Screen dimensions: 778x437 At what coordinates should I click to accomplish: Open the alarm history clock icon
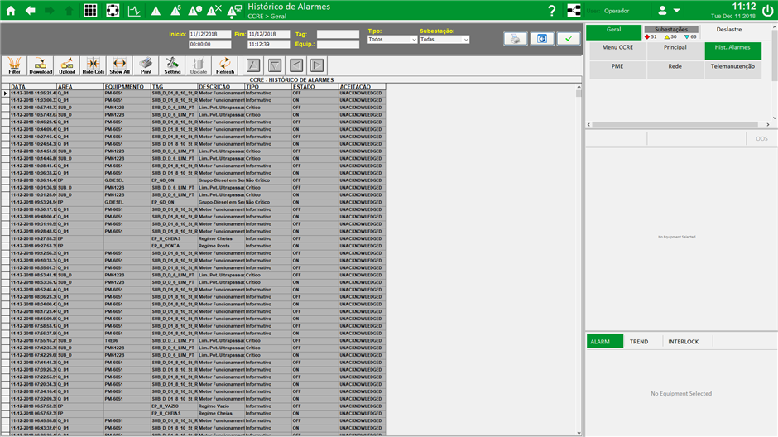(x=195, y=11)
